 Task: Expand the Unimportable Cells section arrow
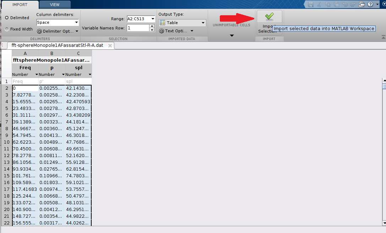(x=232, y=35)
